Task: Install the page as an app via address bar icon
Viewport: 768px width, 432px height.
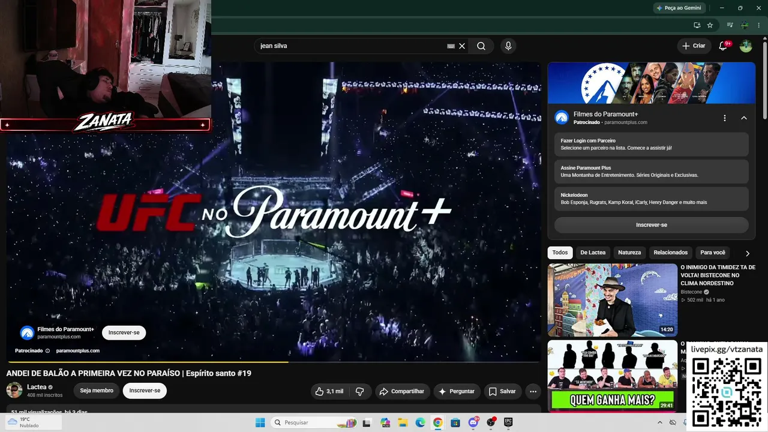Action: coord(697,25)
